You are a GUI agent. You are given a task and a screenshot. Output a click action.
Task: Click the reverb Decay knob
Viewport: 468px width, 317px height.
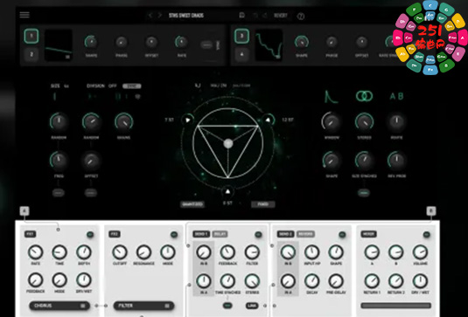click(x=312, y=281)
